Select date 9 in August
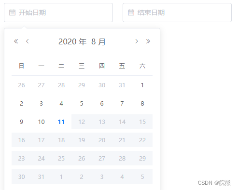 21,122
